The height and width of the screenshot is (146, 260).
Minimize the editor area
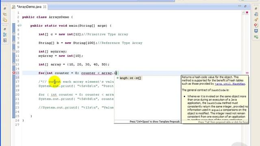pyautogui.click(x=240, y=6)
